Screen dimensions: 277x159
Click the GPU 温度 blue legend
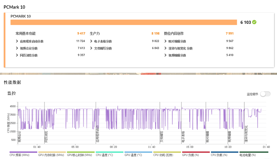pos(138,154)
